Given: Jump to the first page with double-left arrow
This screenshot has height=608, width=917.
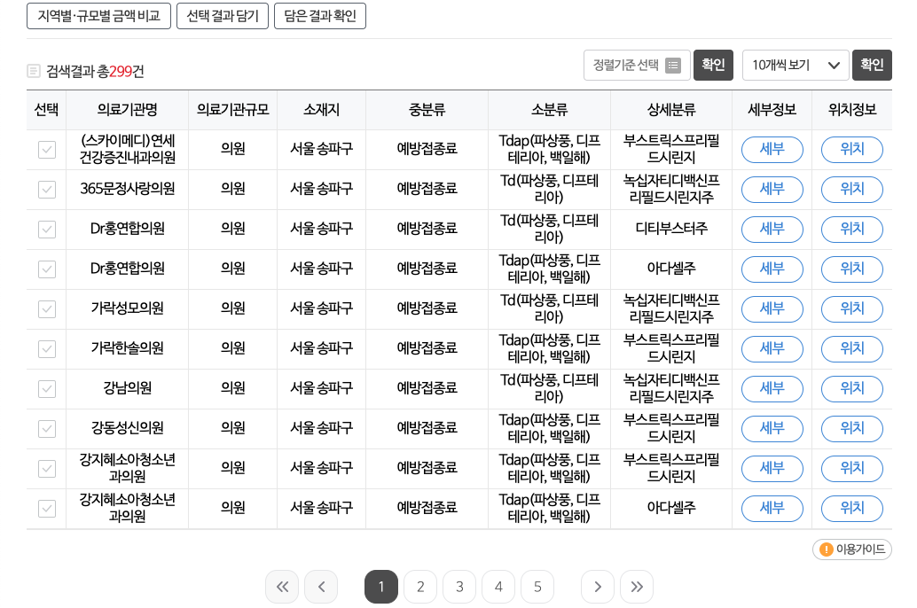Looking at the screenshot, I should pyautogui.click(x=282, y=586).
